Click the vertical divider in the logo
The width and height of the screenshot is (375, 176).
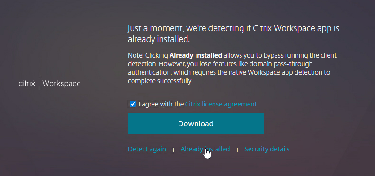click(x=39, y=83)
